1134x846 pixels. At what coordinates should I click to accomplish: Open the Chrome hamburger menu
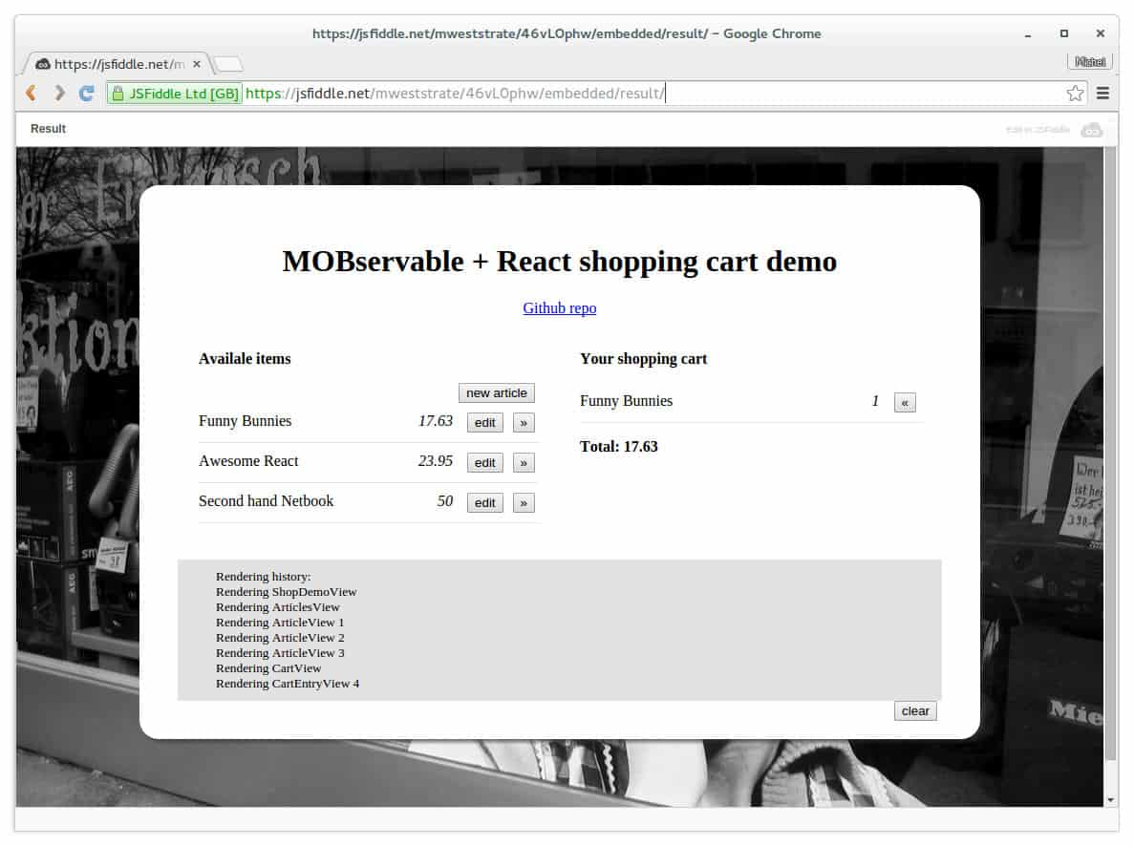tap(1102, 93)
